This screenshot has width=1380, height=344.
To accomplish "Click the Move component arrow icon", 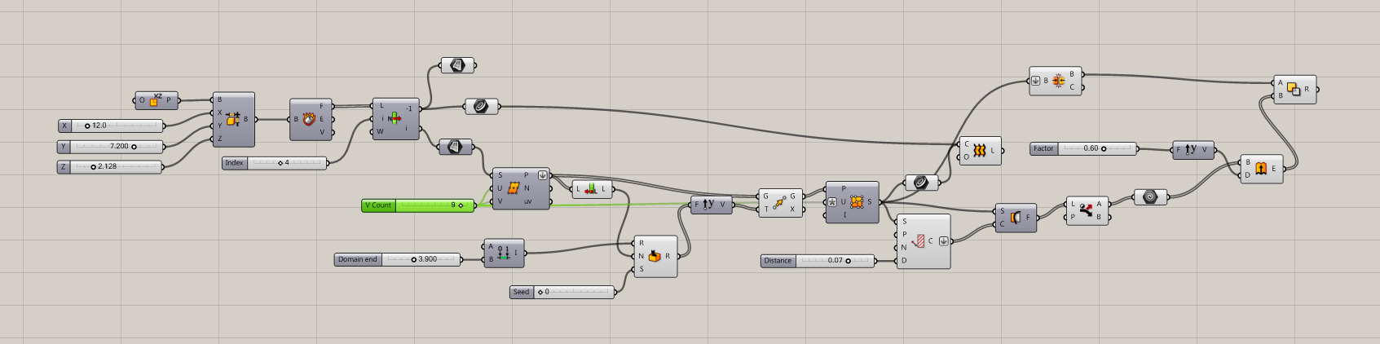I will [x=779, y=202].
